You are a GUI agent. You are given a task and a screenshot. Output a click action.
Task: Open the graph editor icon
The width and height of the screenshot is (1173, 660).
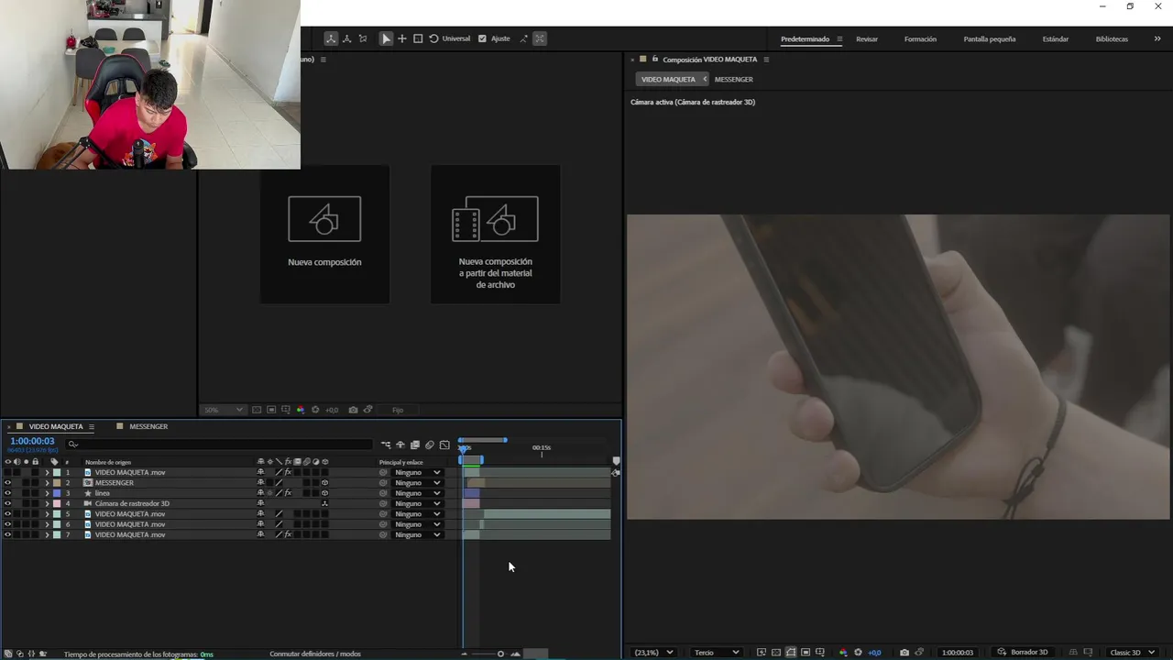[444, 445]
